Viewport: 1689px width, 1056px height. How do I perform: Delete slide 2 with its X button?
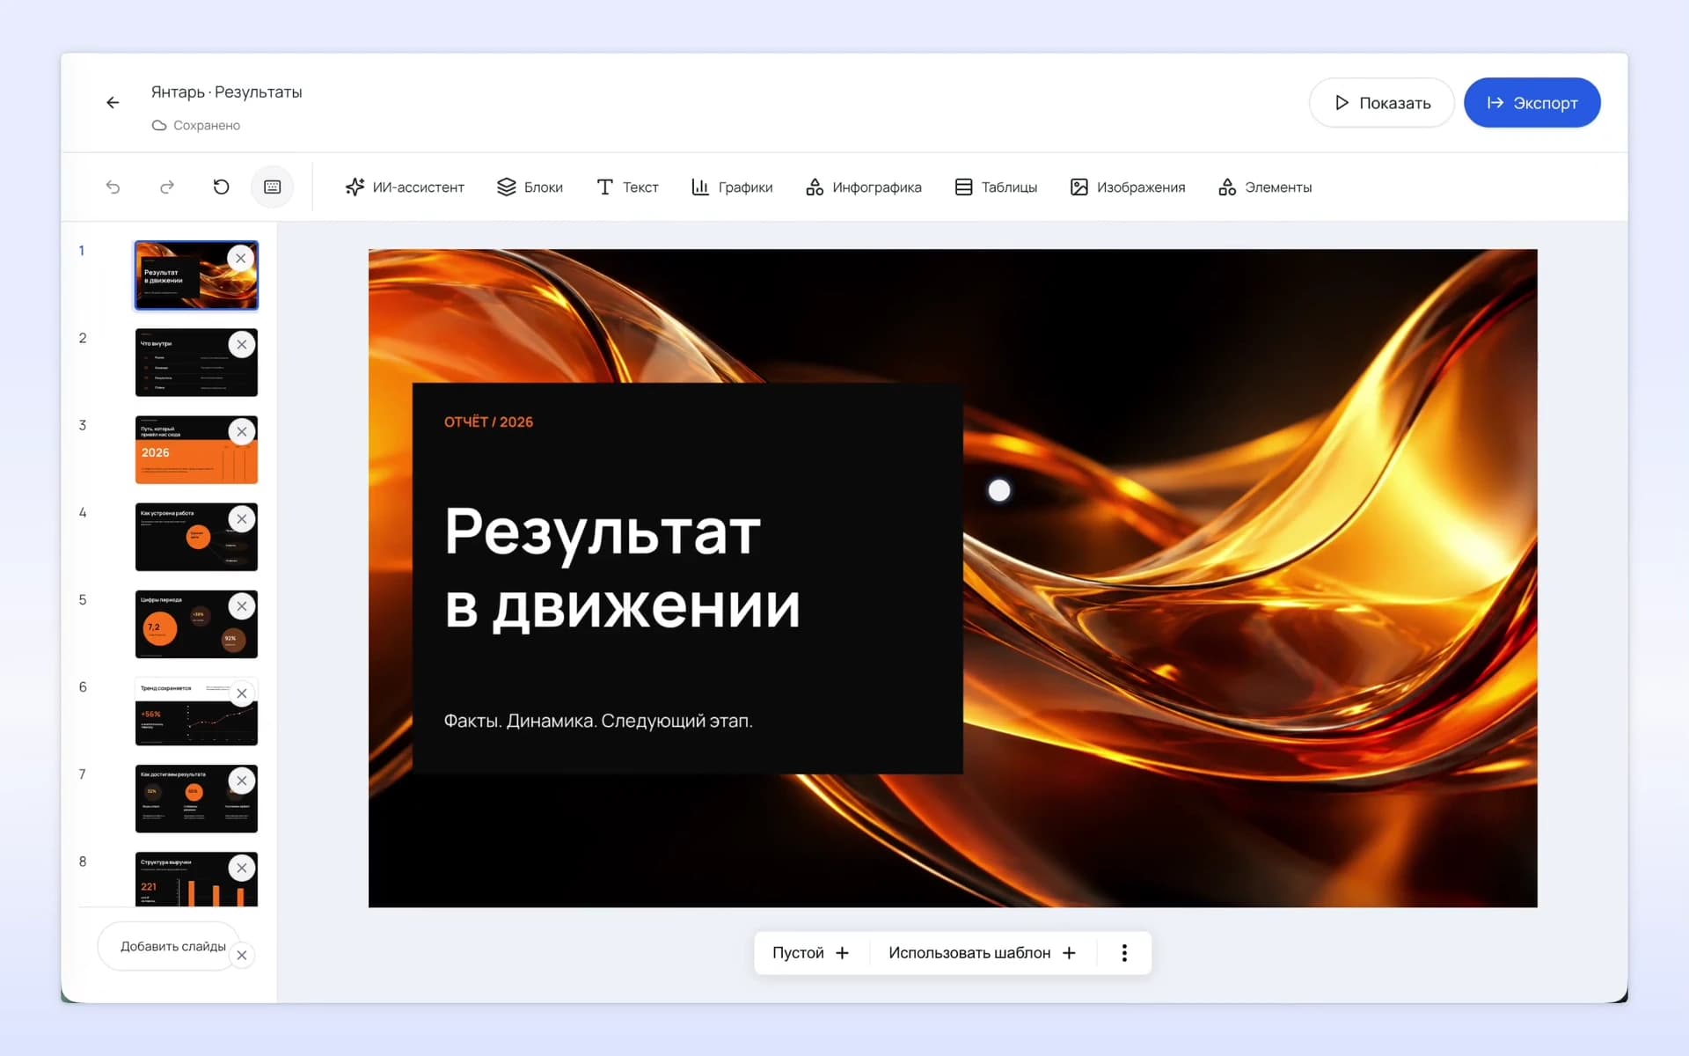click(242, 344)
